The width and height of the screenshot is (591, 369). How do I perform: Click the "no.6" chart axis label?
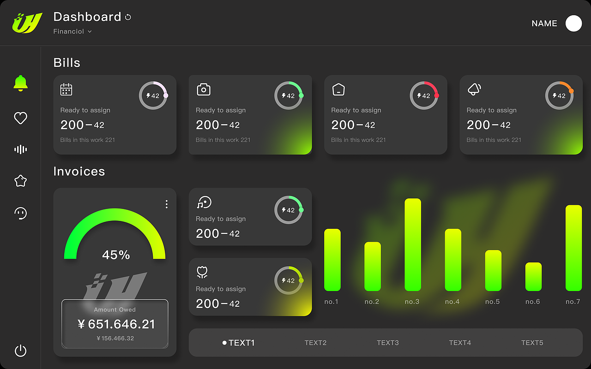(x=533, y=302)
